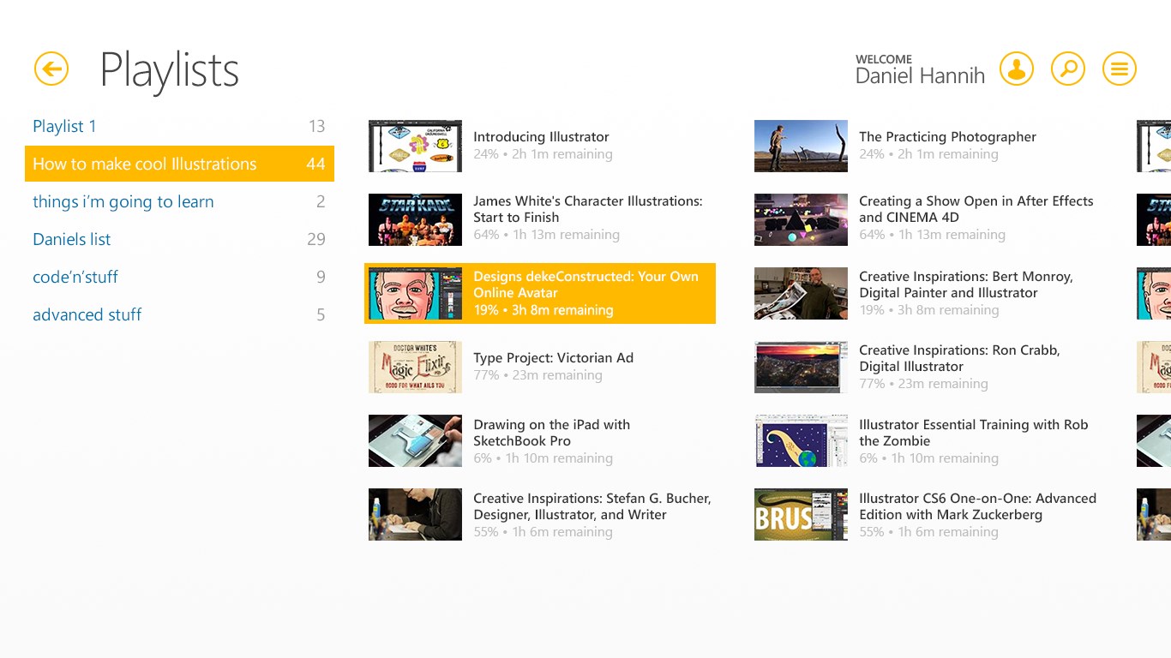This screenshot has width=1171, height=658.
Task: Open the Magic Elixir Victorian Ad thumbnail
Action: click(x=415, y=367)
